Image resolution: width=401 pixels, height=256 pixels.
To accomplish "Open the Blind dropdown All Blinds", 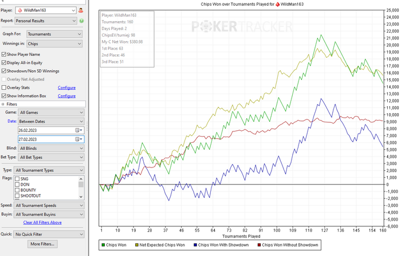I will point(51,148).
